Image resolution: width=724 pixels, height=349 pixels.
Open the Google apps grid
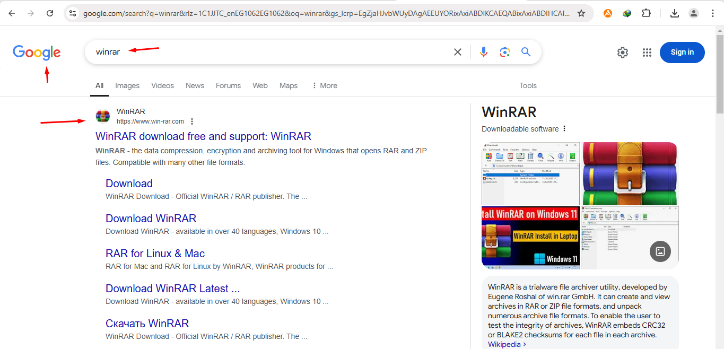pos(647,53)
